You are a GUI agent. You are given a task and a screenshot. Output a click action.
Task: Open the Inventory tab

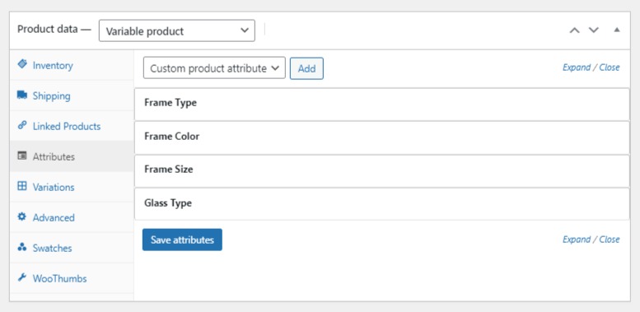point(72,65)
